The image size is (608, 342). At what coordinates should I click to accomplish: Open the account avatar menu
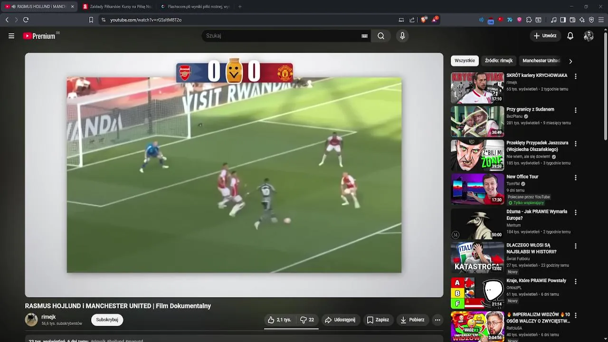click(589, 36)
